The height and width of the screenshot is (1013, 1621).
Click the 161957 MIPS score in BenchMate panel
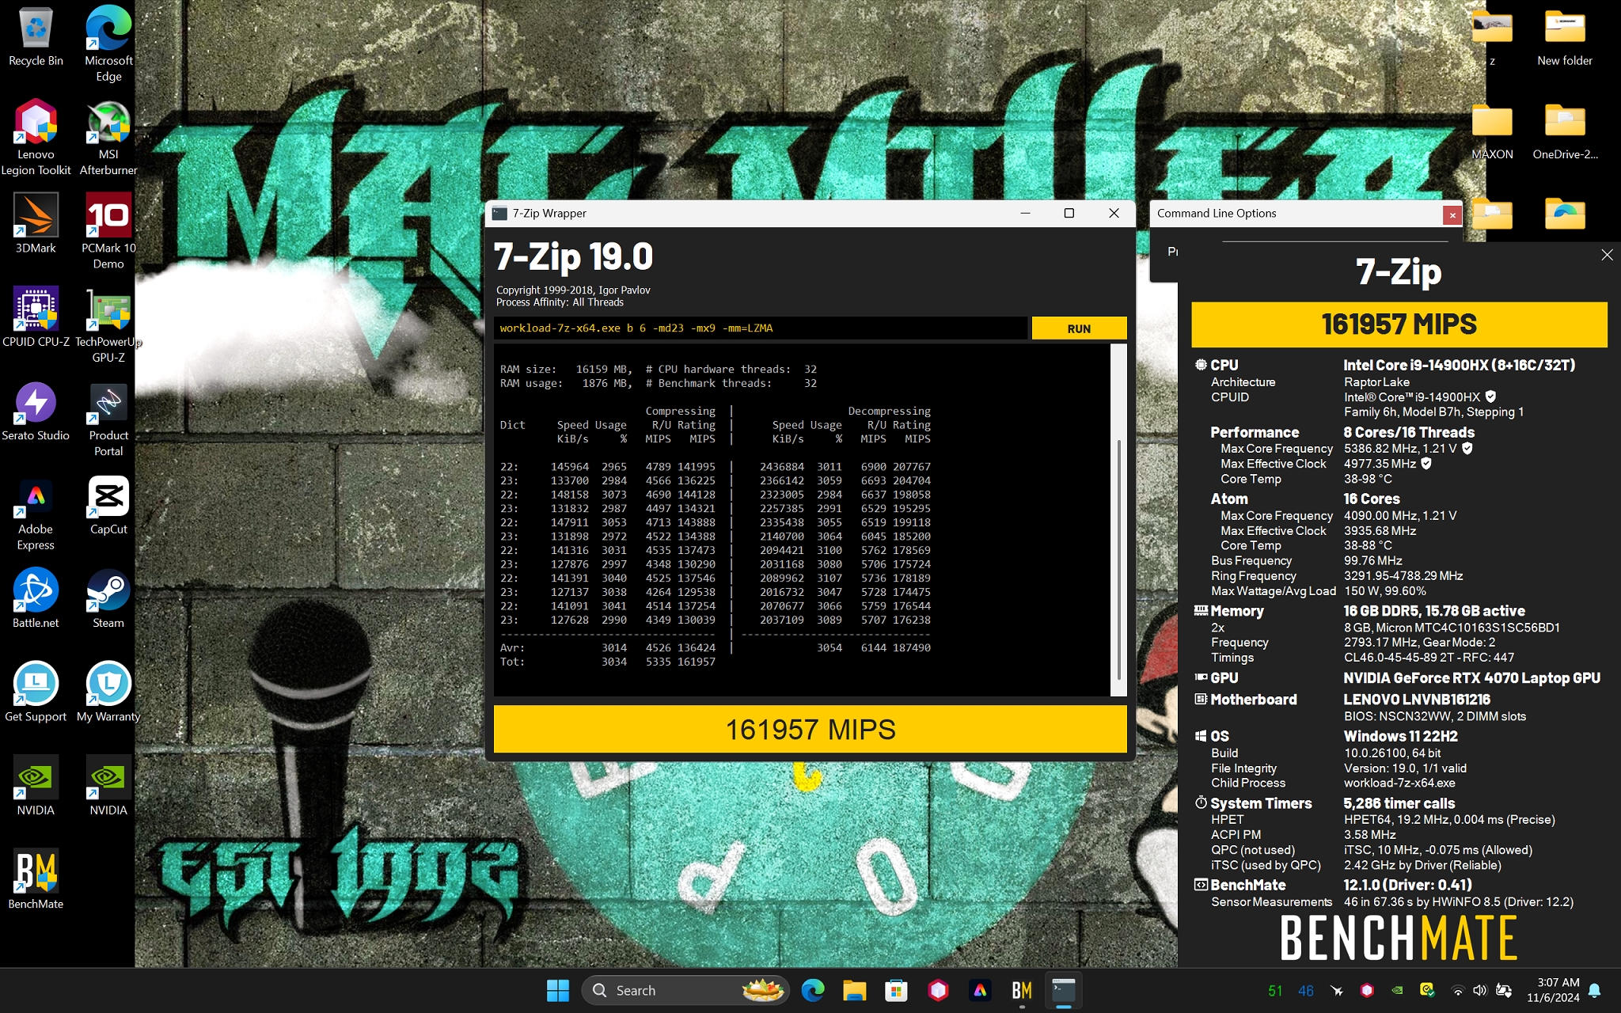click(1399, 324)
